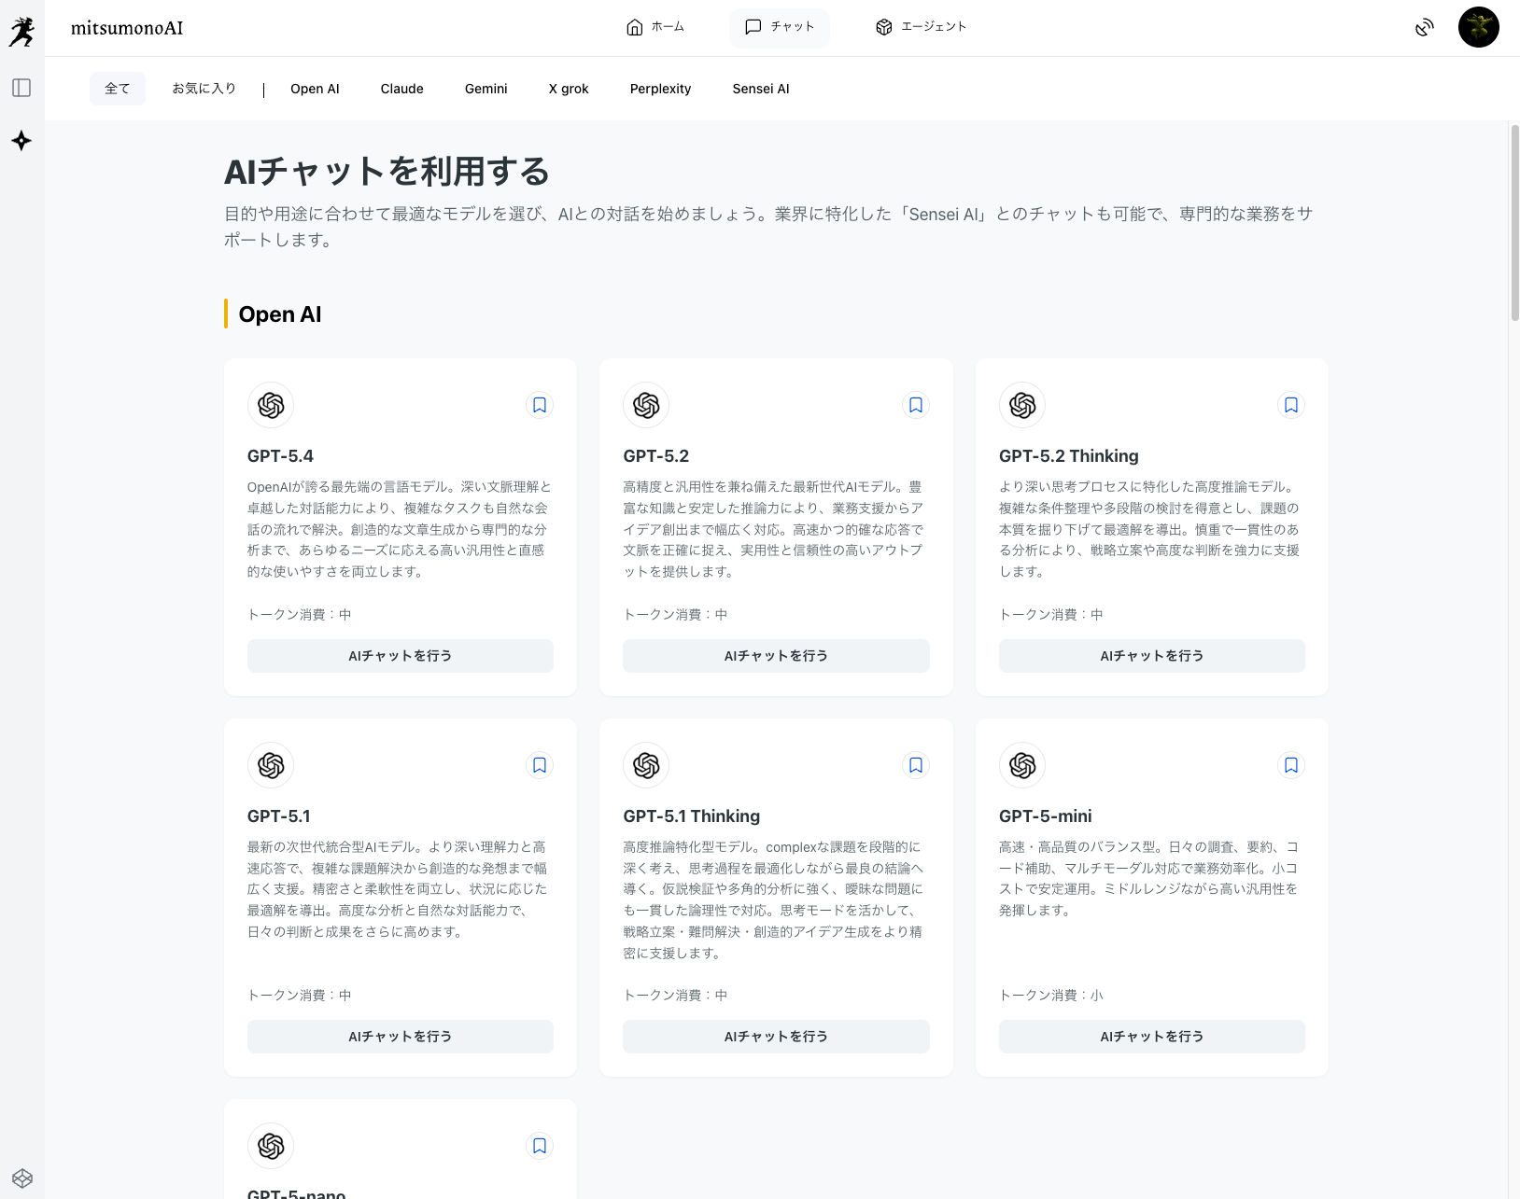Viewport: 1520px width, 1199px height.
Task: Click the GPT-5.2 card title
Action: 656,456
